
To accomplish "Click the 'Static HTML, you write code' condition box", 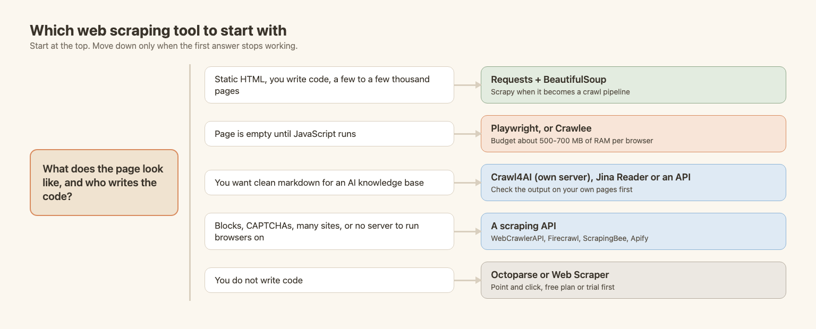I will (329, 85).
